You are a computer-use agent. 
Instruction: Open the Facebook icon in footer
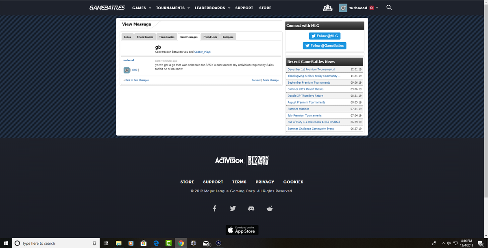tap(215, 208)
